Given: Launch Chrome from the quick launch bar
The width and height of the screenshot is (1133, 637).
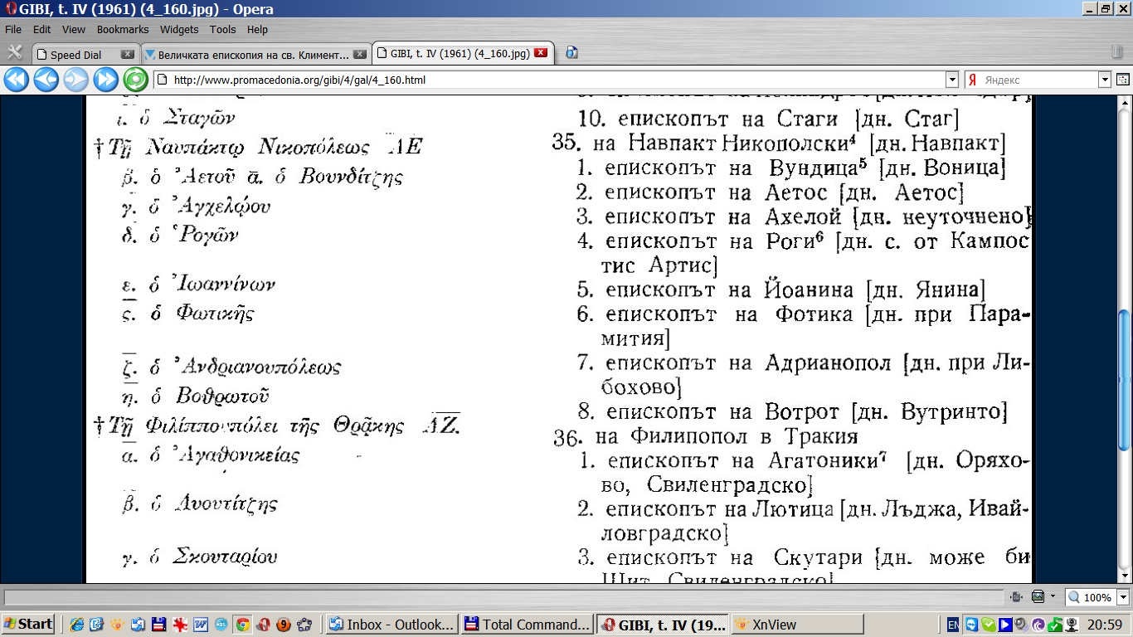Looking at the screenshot, I should tap(243, 625).
